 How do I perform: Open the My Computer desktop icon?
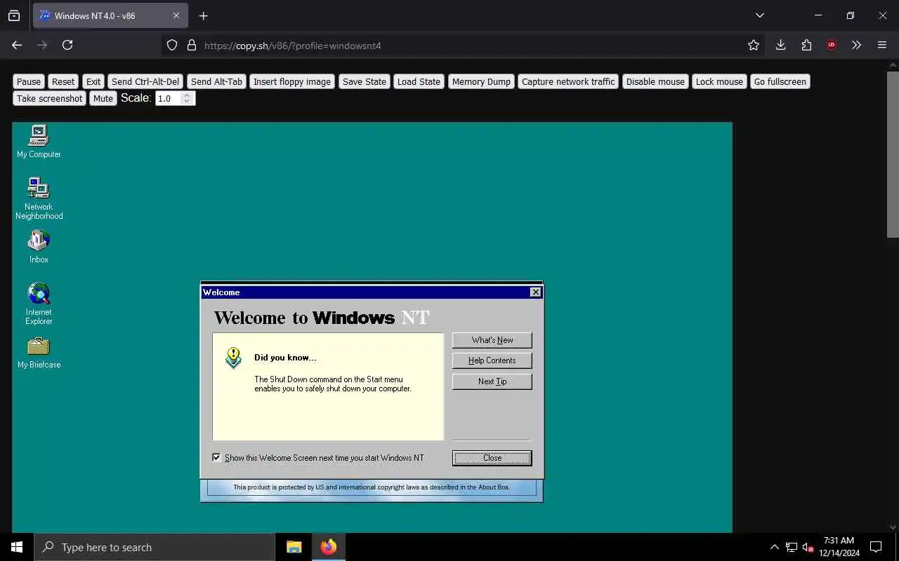pos(39,141)
